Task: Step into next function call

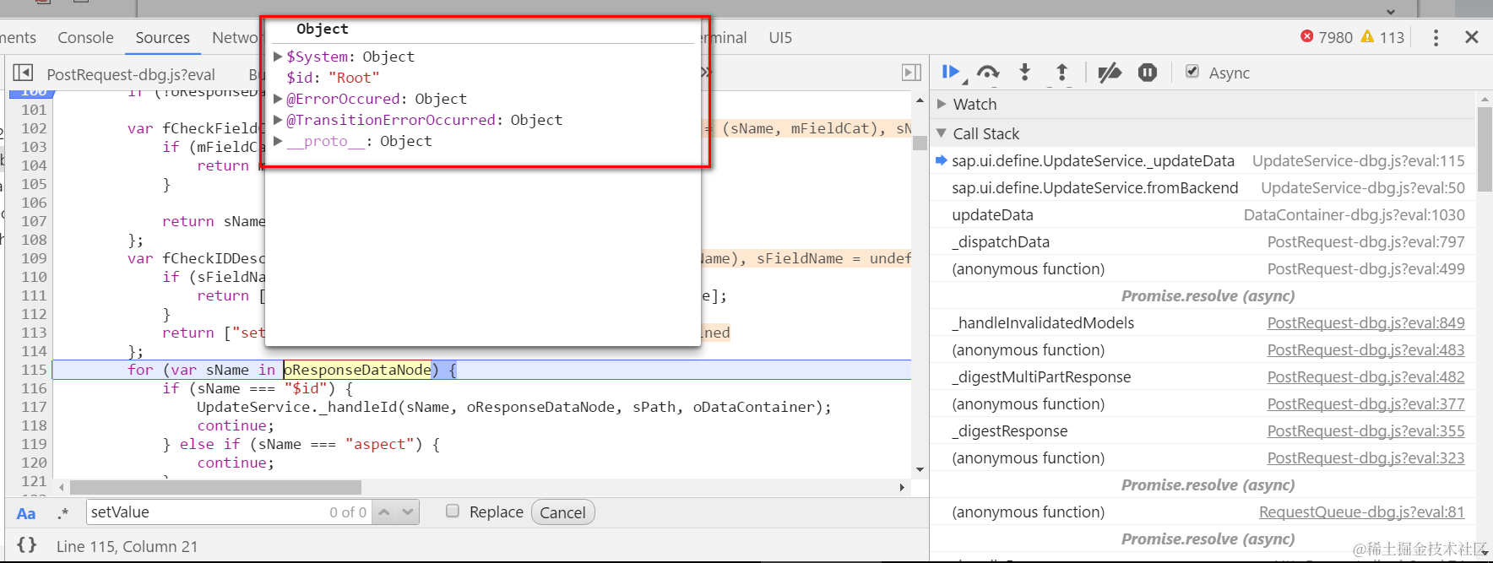Action: 1024,73
